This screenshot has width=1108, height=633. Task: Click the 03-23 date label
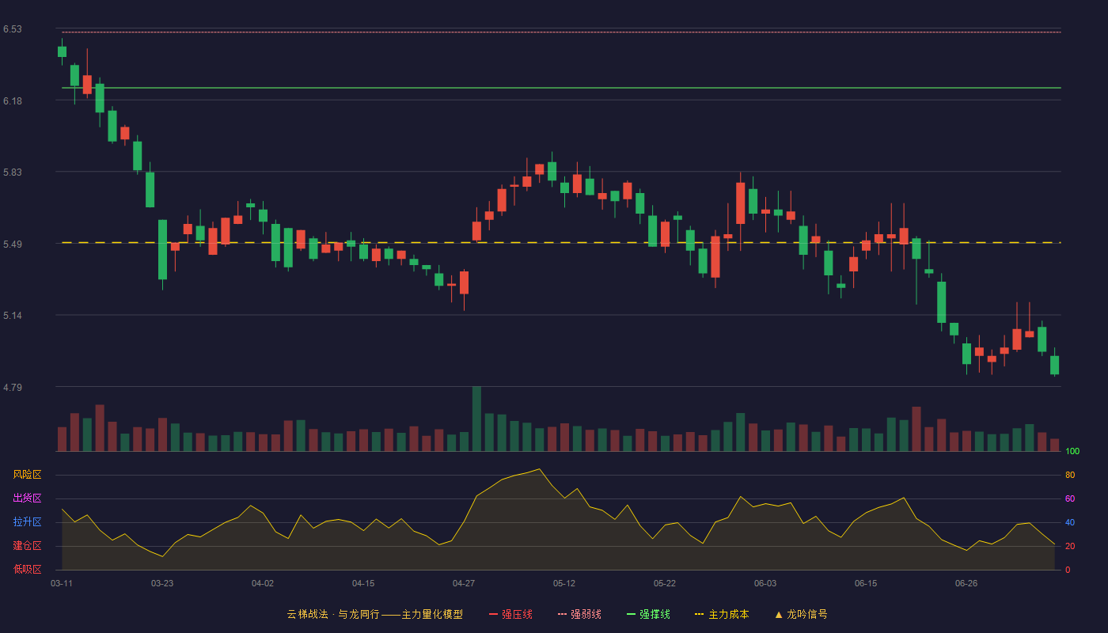tap(162, 583)
